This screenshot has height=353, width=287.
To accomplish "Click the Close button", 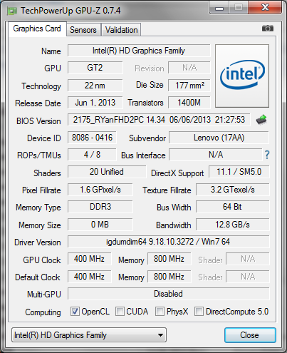I will pos(250,335).
